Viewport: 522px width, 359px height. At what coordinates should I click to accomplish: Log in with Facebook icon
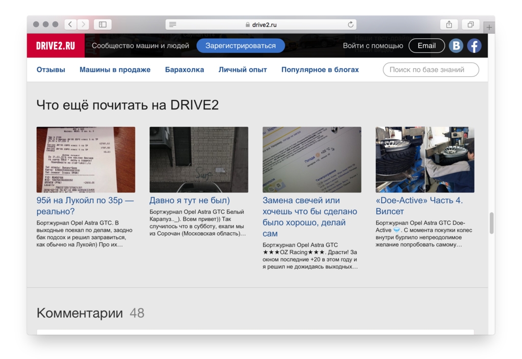[475, 46]
